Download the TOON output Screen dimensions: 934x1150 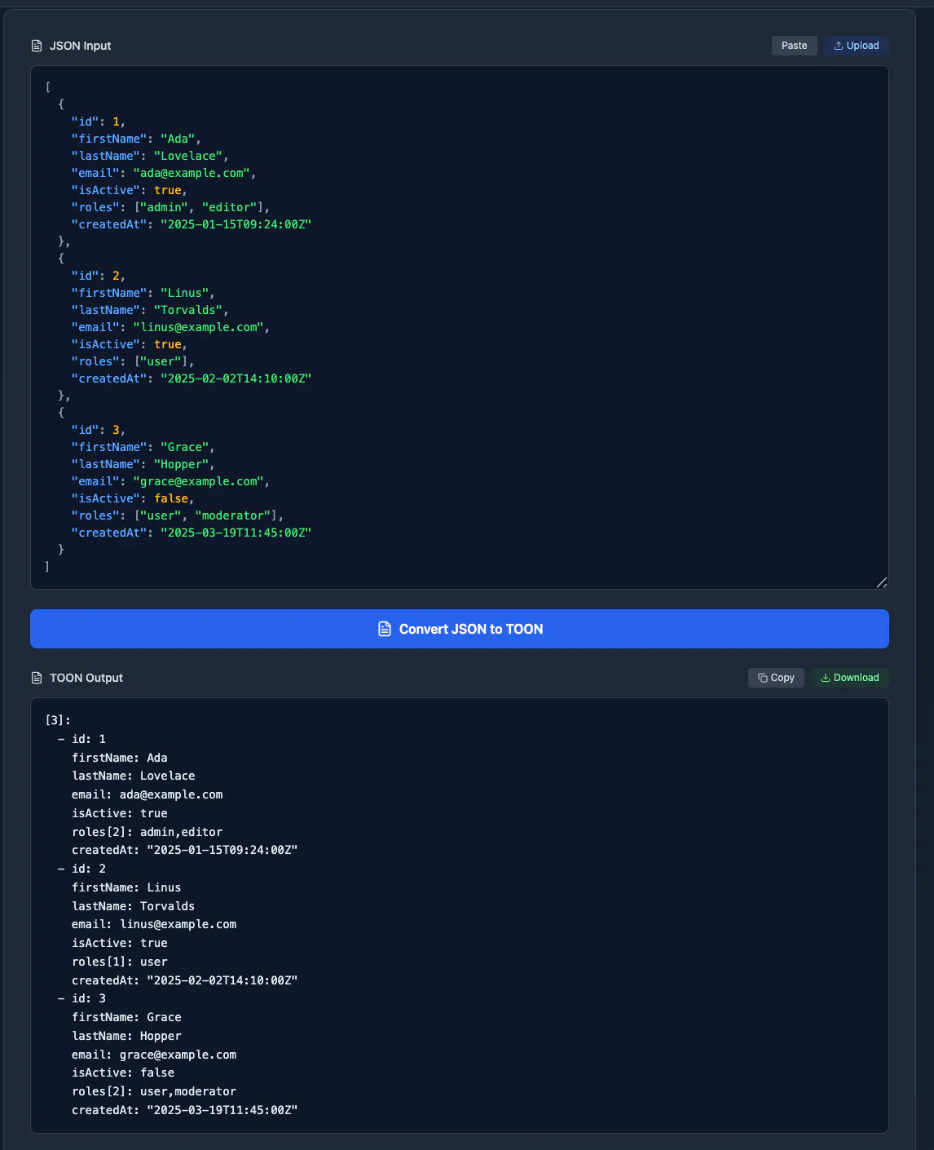849,678
